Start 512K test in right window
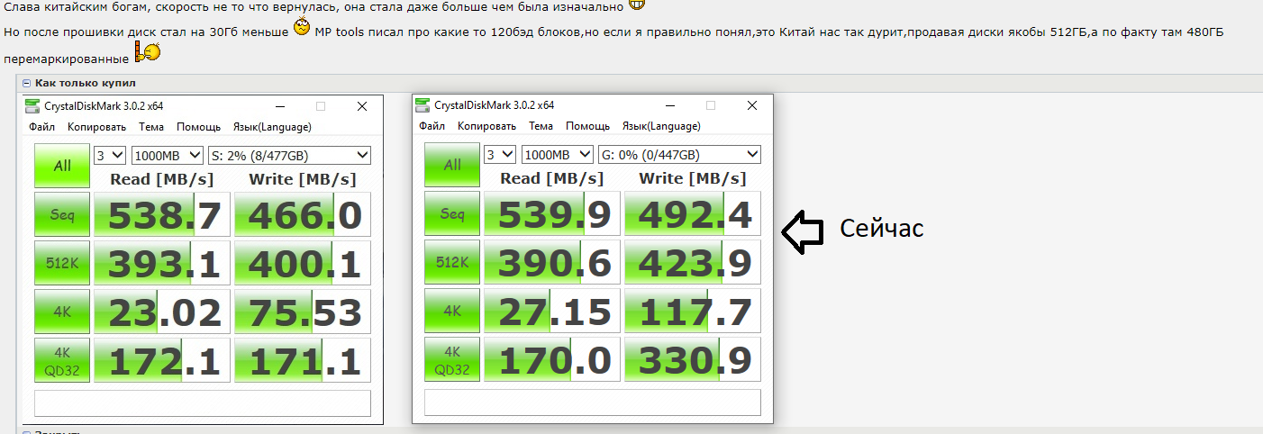The image size is (1263, 434). point(452,262)
